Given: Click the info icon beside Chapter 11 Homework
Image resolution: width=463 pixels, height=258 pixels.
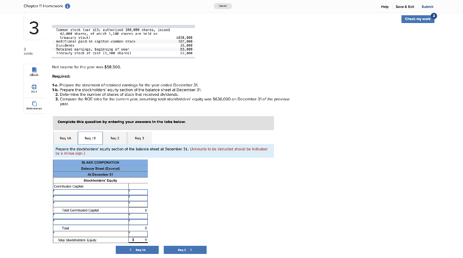Looking at the screenshot, I should coord(68,6).
